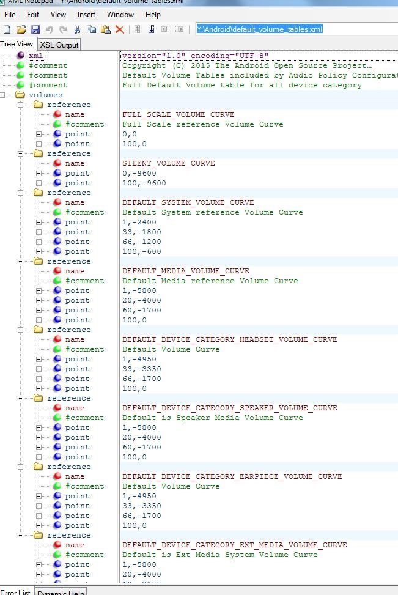Select the volumes folder icon
398x595 pixels.
pos(20,95)
